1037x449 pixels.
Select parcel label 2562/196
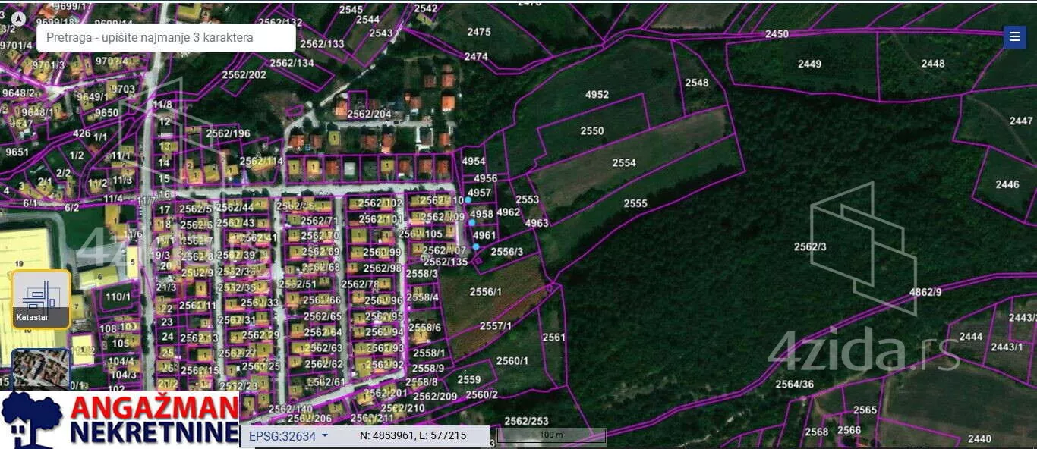[228, 133]
